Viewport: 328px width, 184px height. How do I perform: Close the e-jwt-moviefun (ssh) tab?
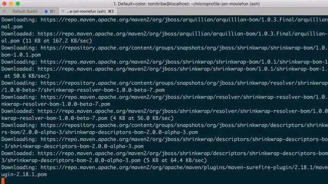click(x=63, y=11)
